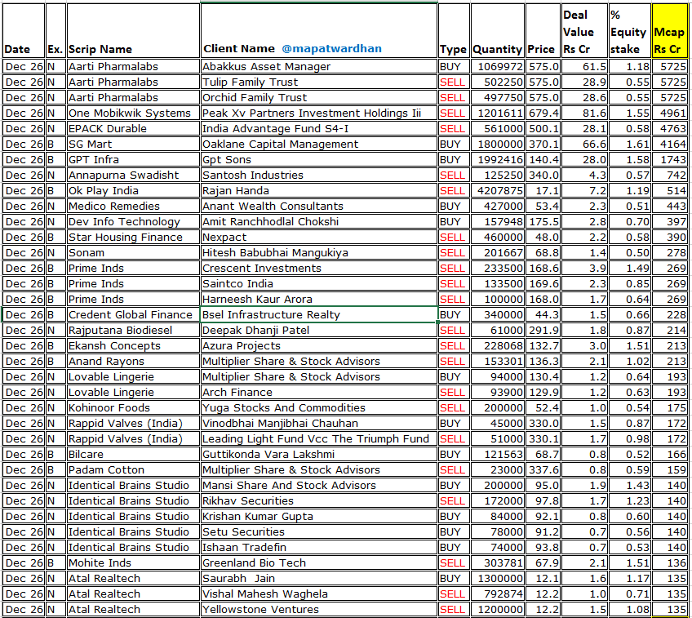Click quantity '4207875' cell

click(498, 190)
